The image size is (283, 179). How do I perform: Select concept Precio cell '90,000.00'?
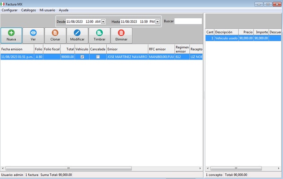[246, 38]
